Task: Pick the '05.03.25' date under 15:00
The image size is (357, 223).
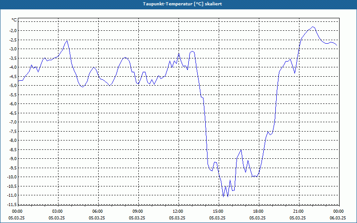Action: click(217, 218)
